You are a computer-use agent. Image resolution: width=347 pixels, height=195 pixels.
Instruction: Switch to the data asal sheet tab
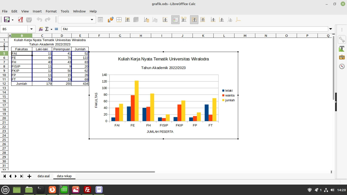click(x=44, y=176)
